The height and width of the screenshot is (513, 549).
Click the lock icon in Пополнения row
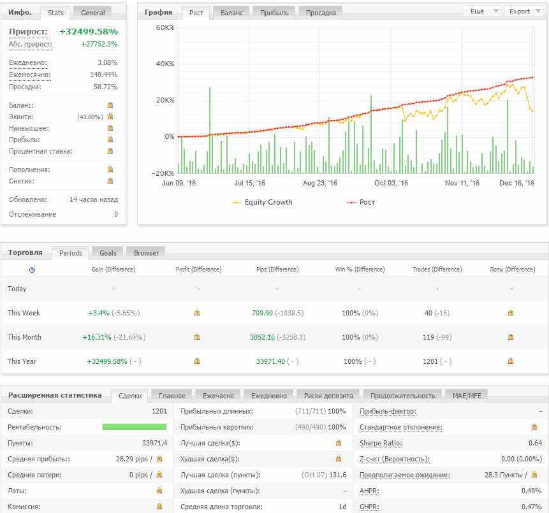pyautogui.click(x=110, y=170)
